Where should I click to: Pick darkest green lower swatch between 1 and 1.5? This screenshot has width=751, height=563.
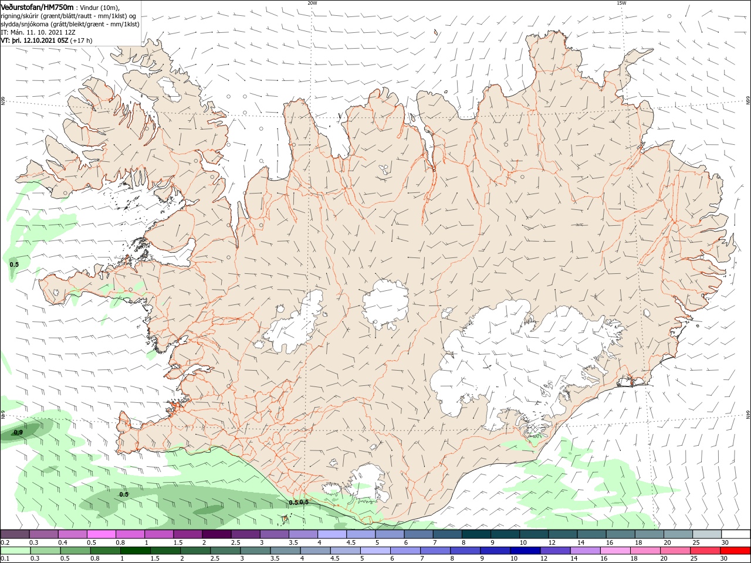click(135, 551)
